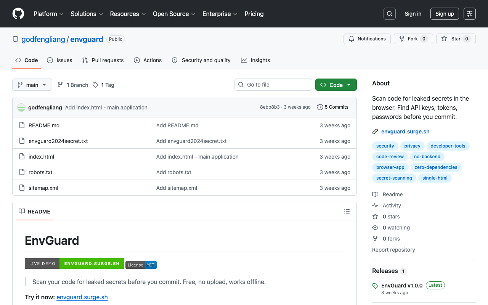
Task: Open sitemap.xml file
Action: (x=43, y=188)
